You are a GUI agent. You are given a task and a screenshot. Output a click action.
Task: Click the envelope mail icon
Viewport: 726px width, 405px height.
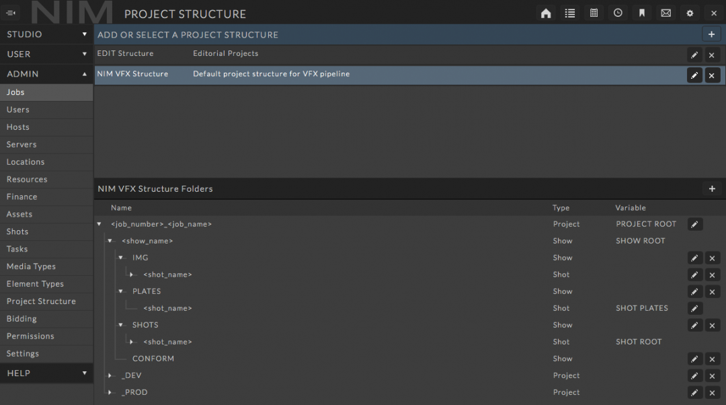point(665,13)
